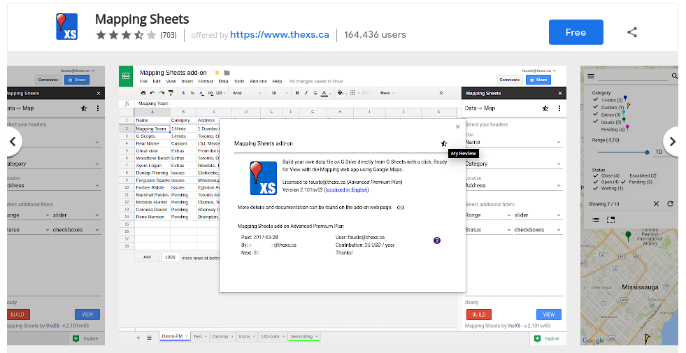Click the fill color paint bucket icon
This screenshot has width=686, height=353.
point(341,93)
